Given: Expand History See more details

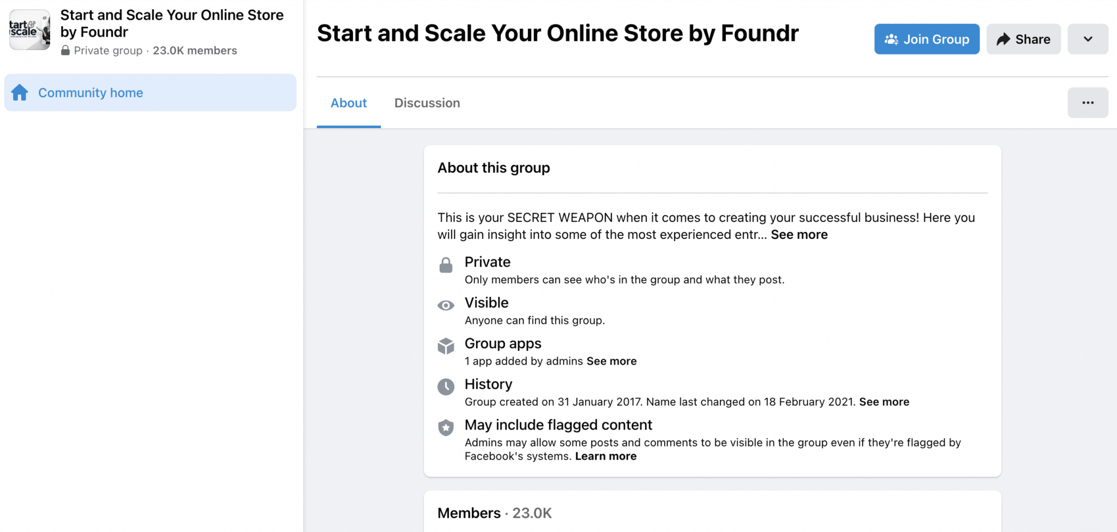Looking at the screenshot, I should [x=884, y=402].
